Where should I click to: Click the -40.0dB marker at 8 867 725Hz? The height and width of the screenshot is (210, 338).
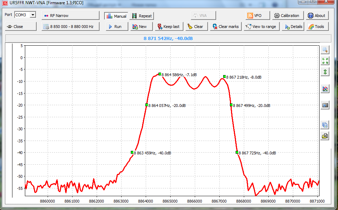(x=237, y=152)
